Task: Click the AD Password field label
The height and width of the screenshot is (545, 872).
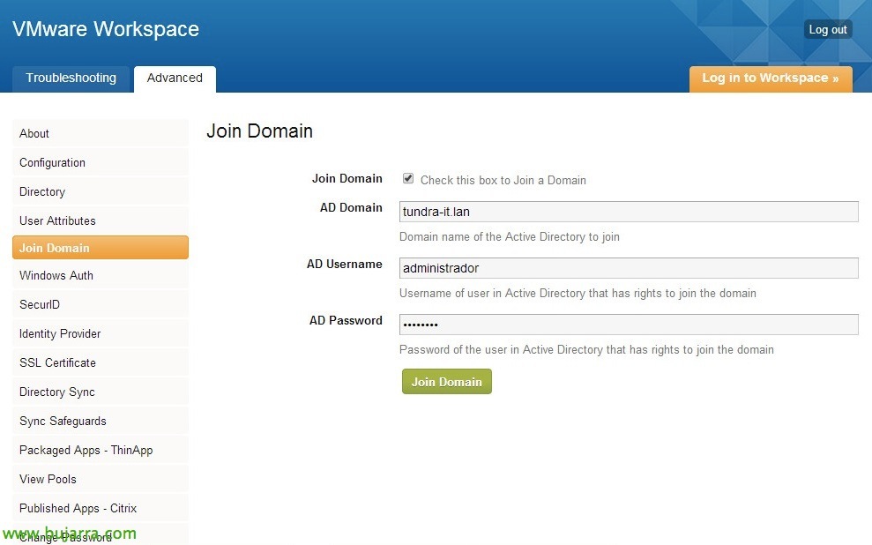Action: (346, 320)
